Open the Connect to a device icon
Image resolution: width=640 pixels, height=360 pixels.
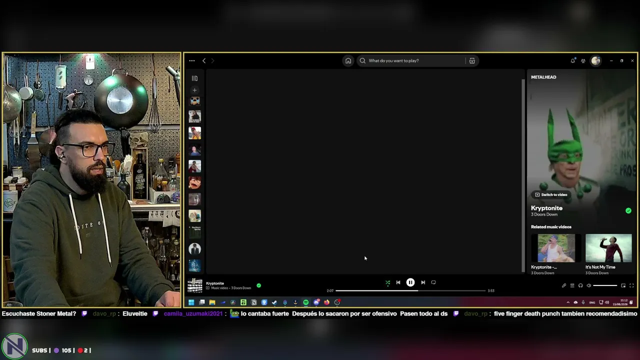(x=580, y=285)
